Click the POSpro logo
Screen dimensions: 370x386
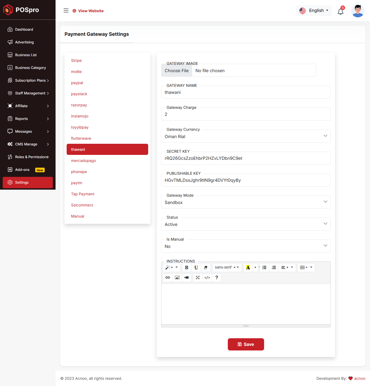click(x=21, y=10)
